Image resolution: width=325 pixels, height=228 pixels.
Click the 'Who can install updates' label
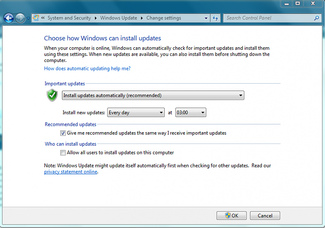coord(71,144)
